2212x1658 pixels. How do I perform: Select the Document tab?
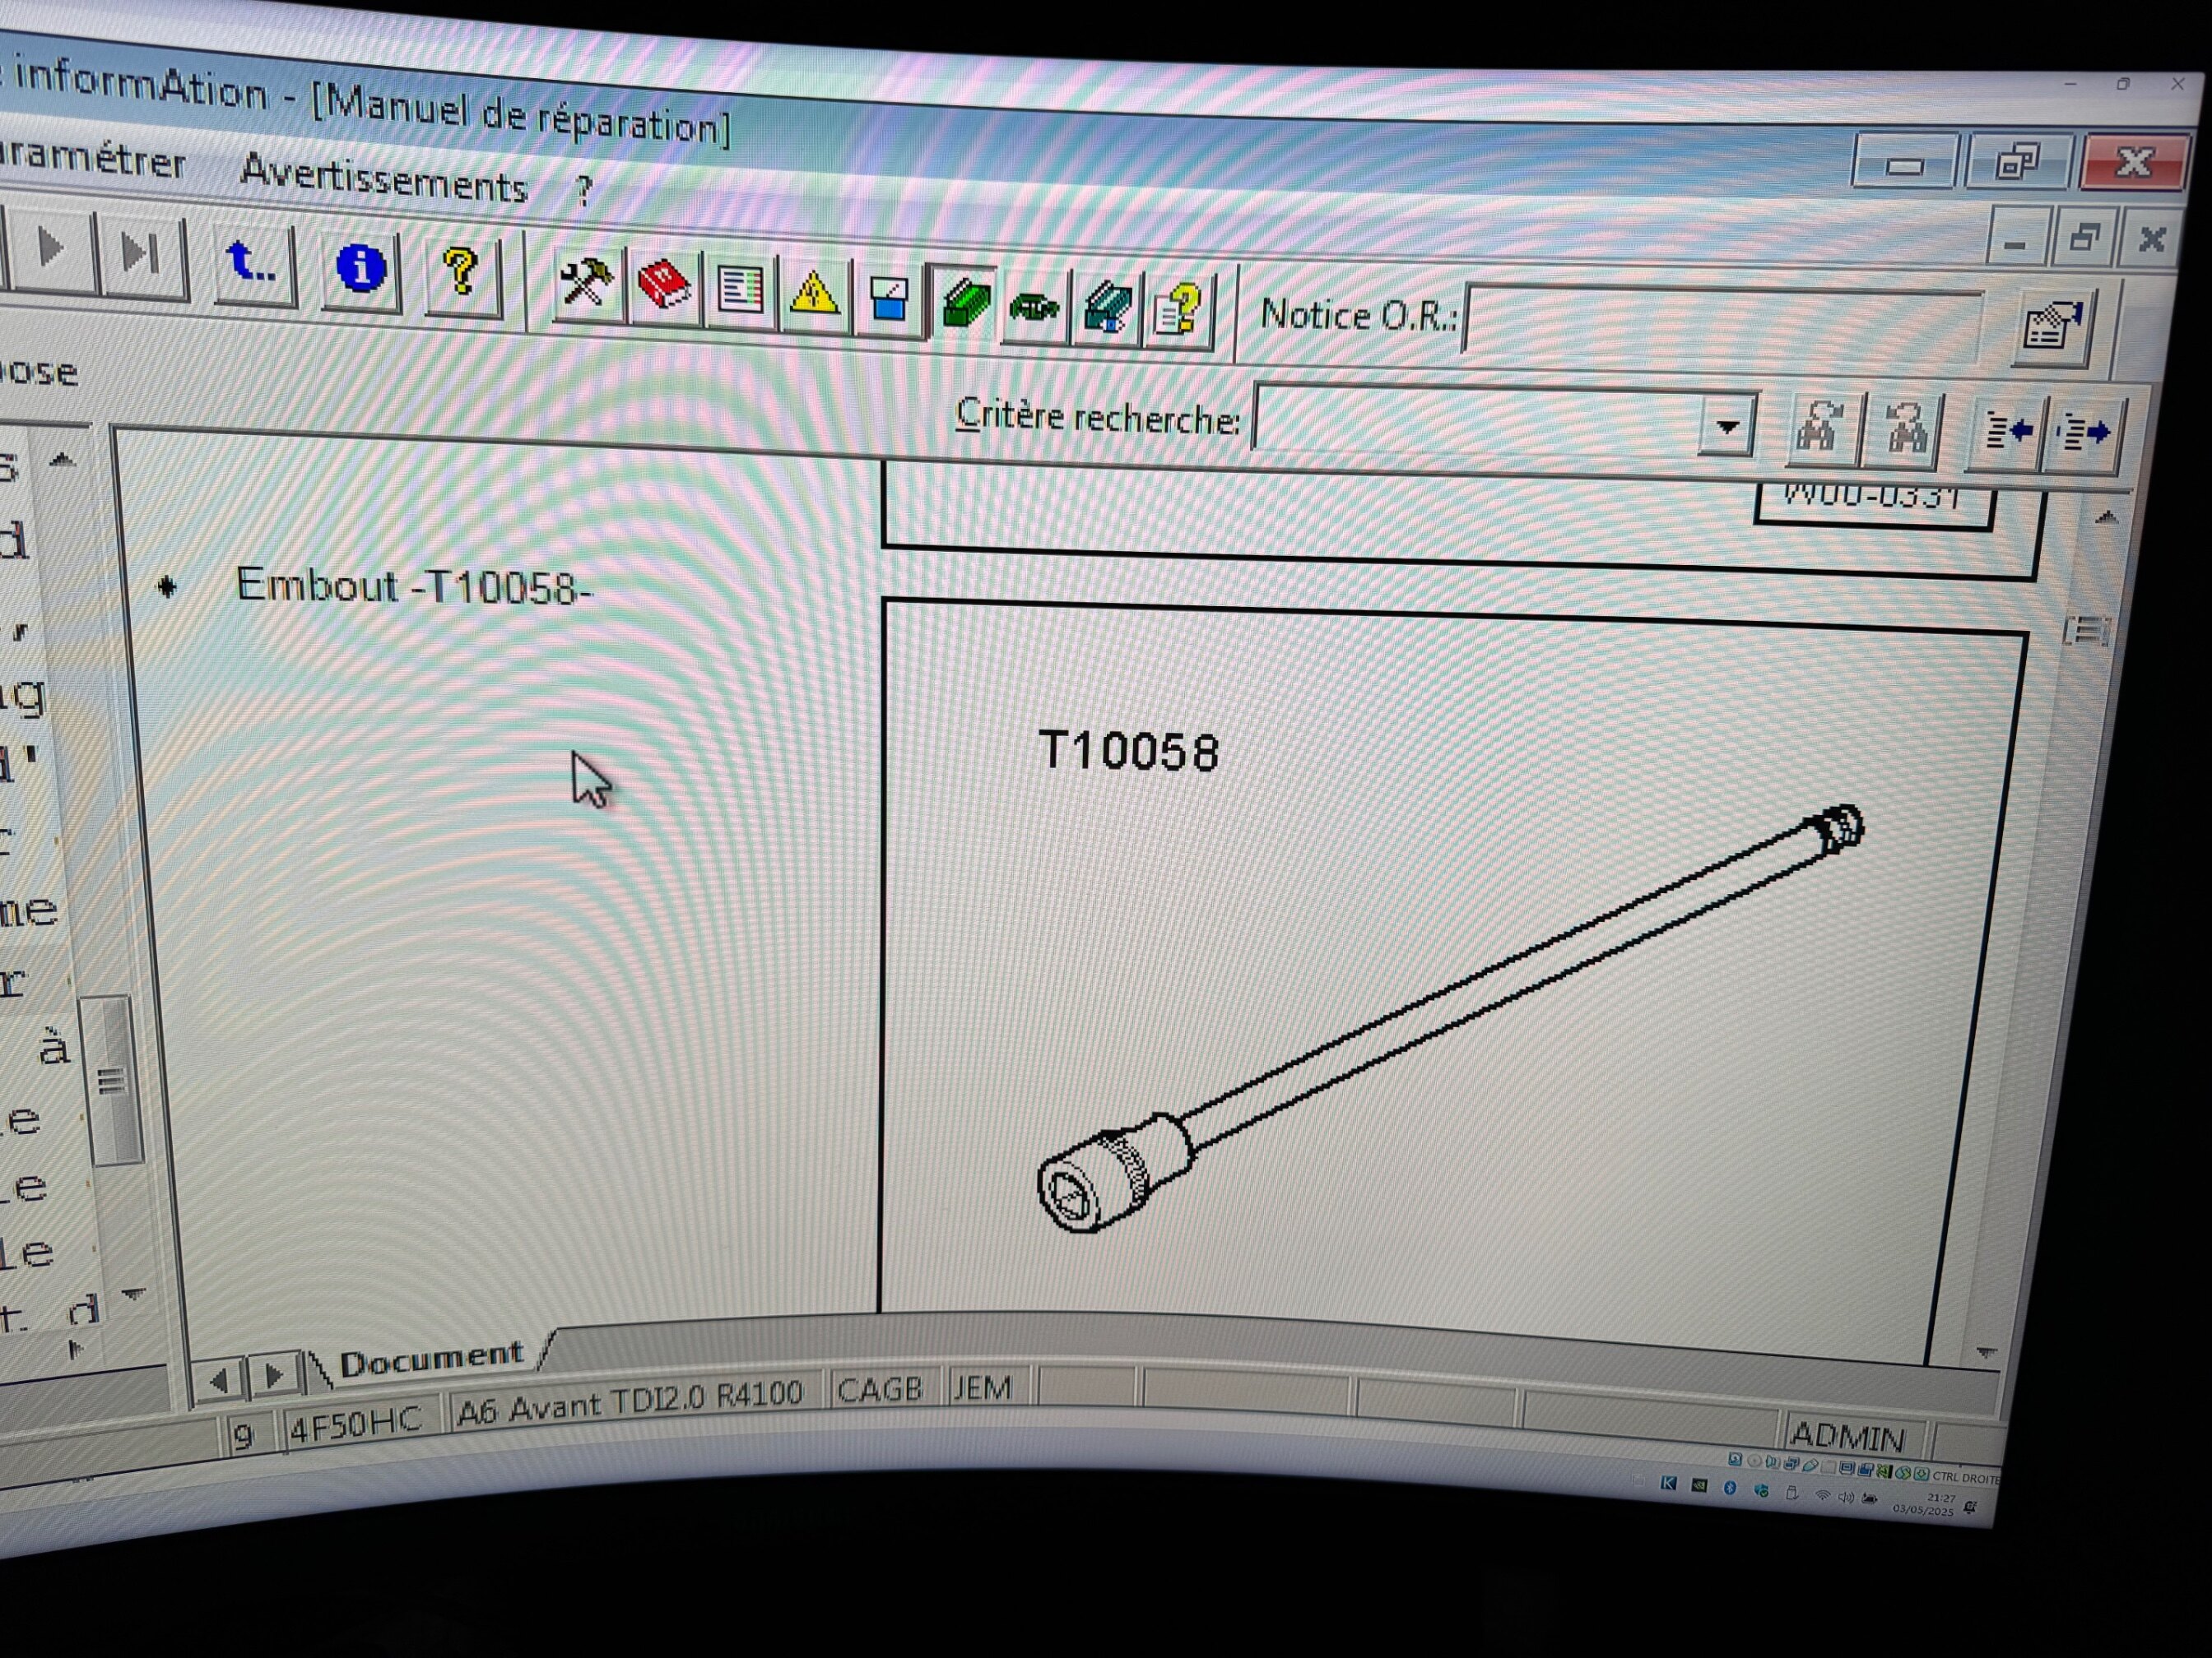(430, 1358)
